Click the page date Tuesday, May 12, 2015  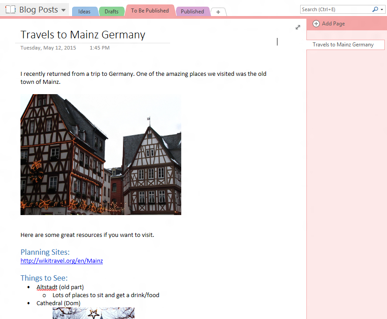(x=48, y=48)
